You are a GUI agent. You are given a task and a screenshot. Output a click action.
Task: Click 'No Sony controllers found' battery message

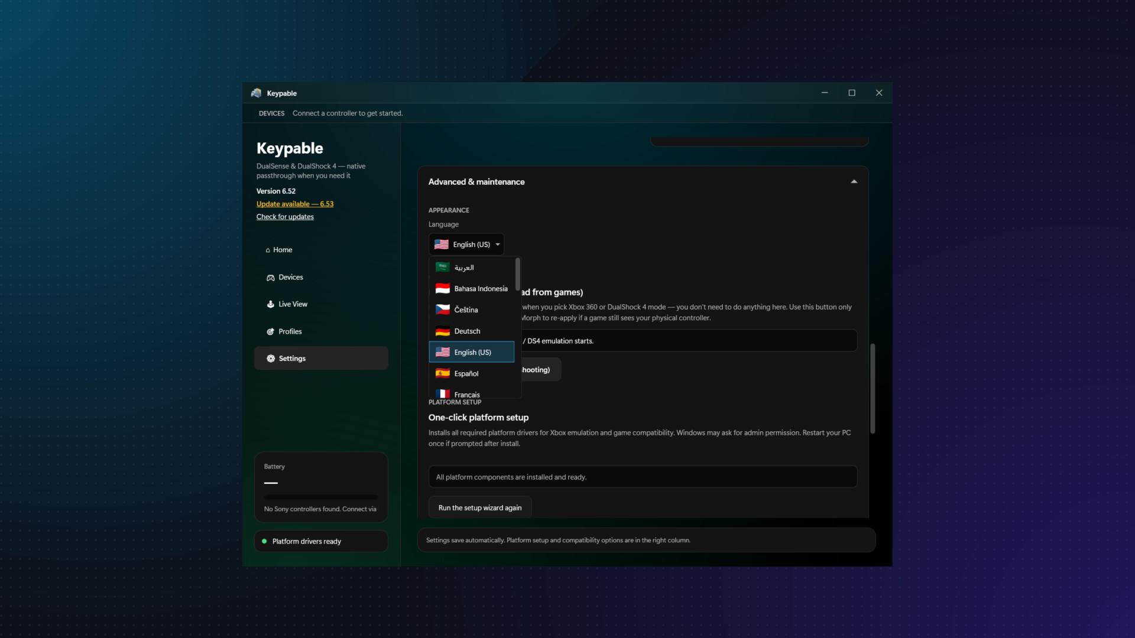[320, 509]
